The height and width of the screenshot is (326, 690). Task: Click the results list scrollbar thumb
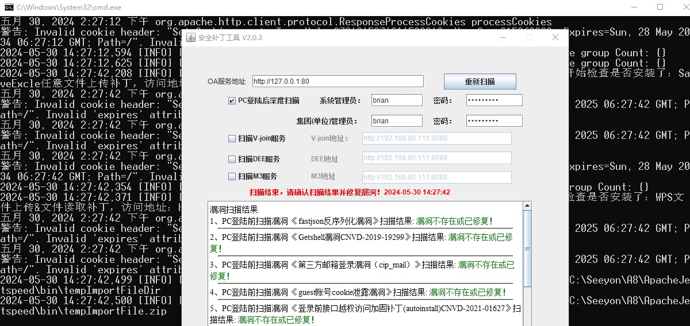coord(527,249)
